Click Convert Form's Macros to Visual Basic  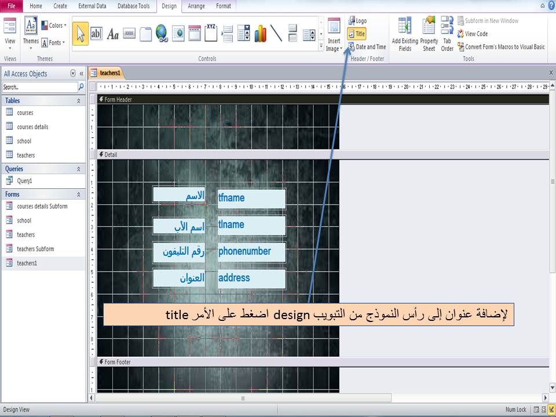tap(503, 47)
